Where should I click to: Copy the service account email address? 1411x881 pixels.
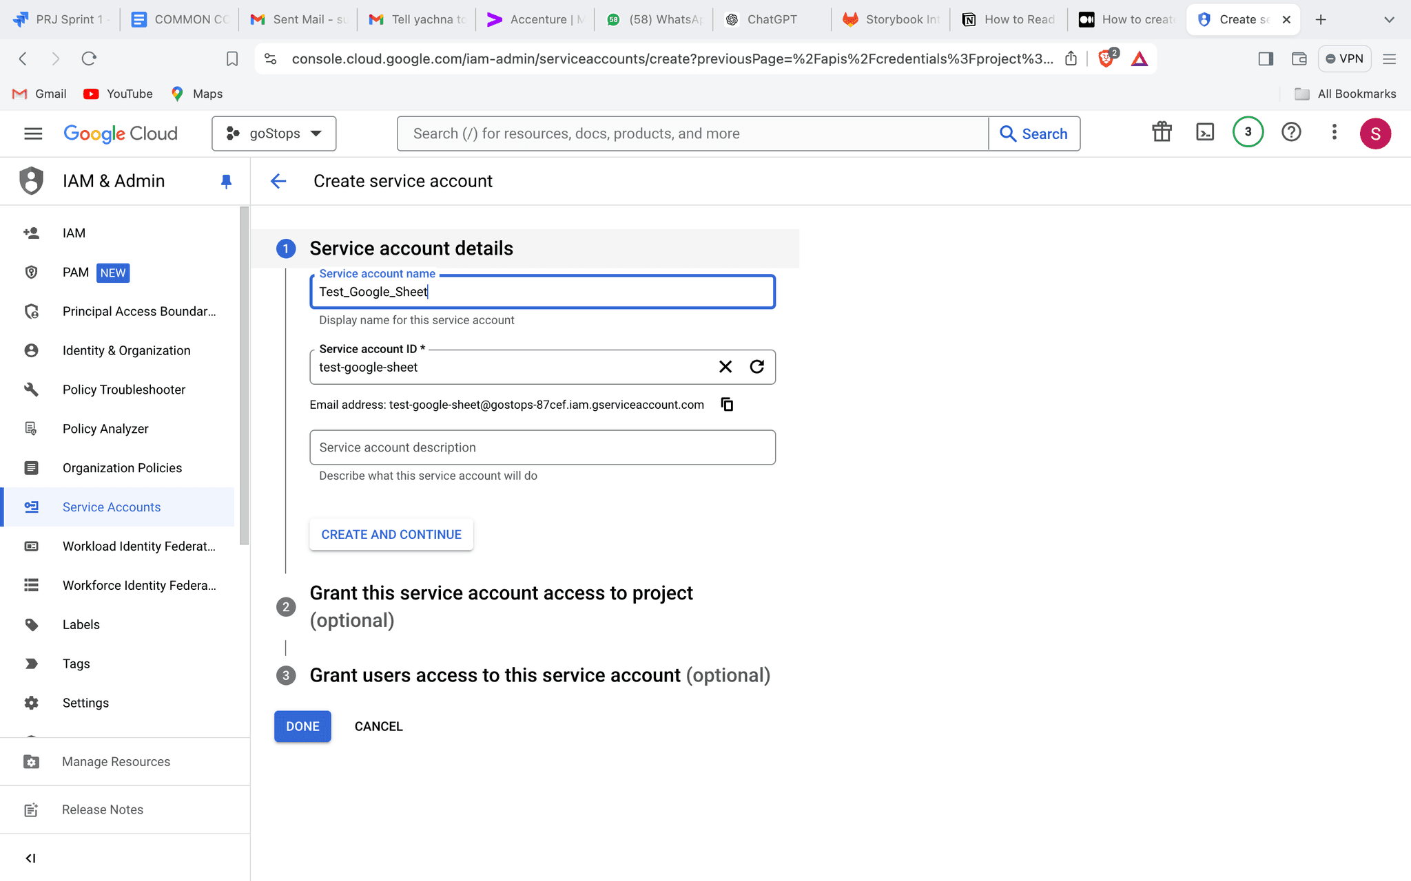point(727,404)
